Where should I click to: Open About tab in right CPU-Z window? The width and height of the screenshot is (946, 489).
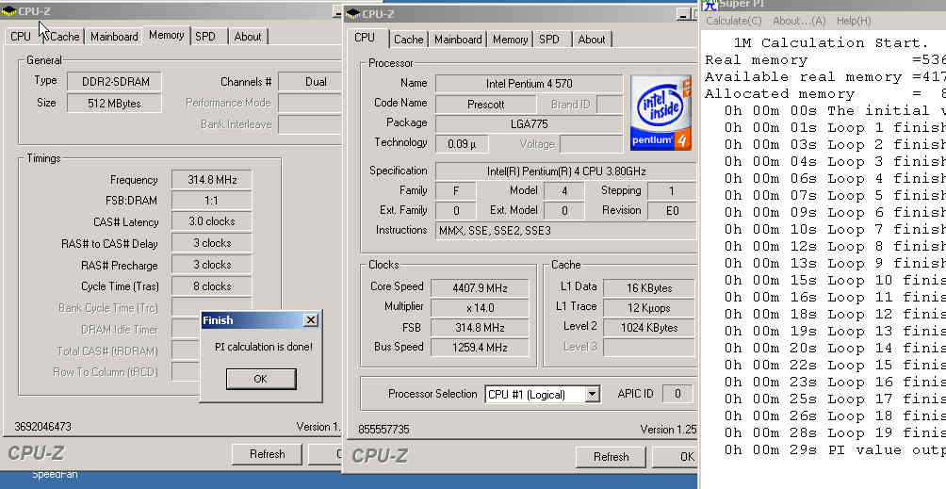coord(592,40)
